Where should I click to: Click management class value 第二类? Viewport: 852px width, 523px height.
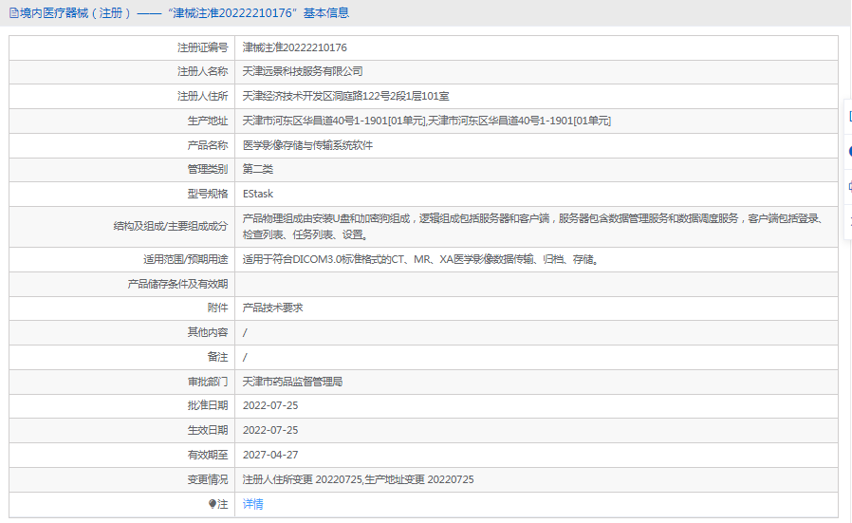(x=257, y=169)
